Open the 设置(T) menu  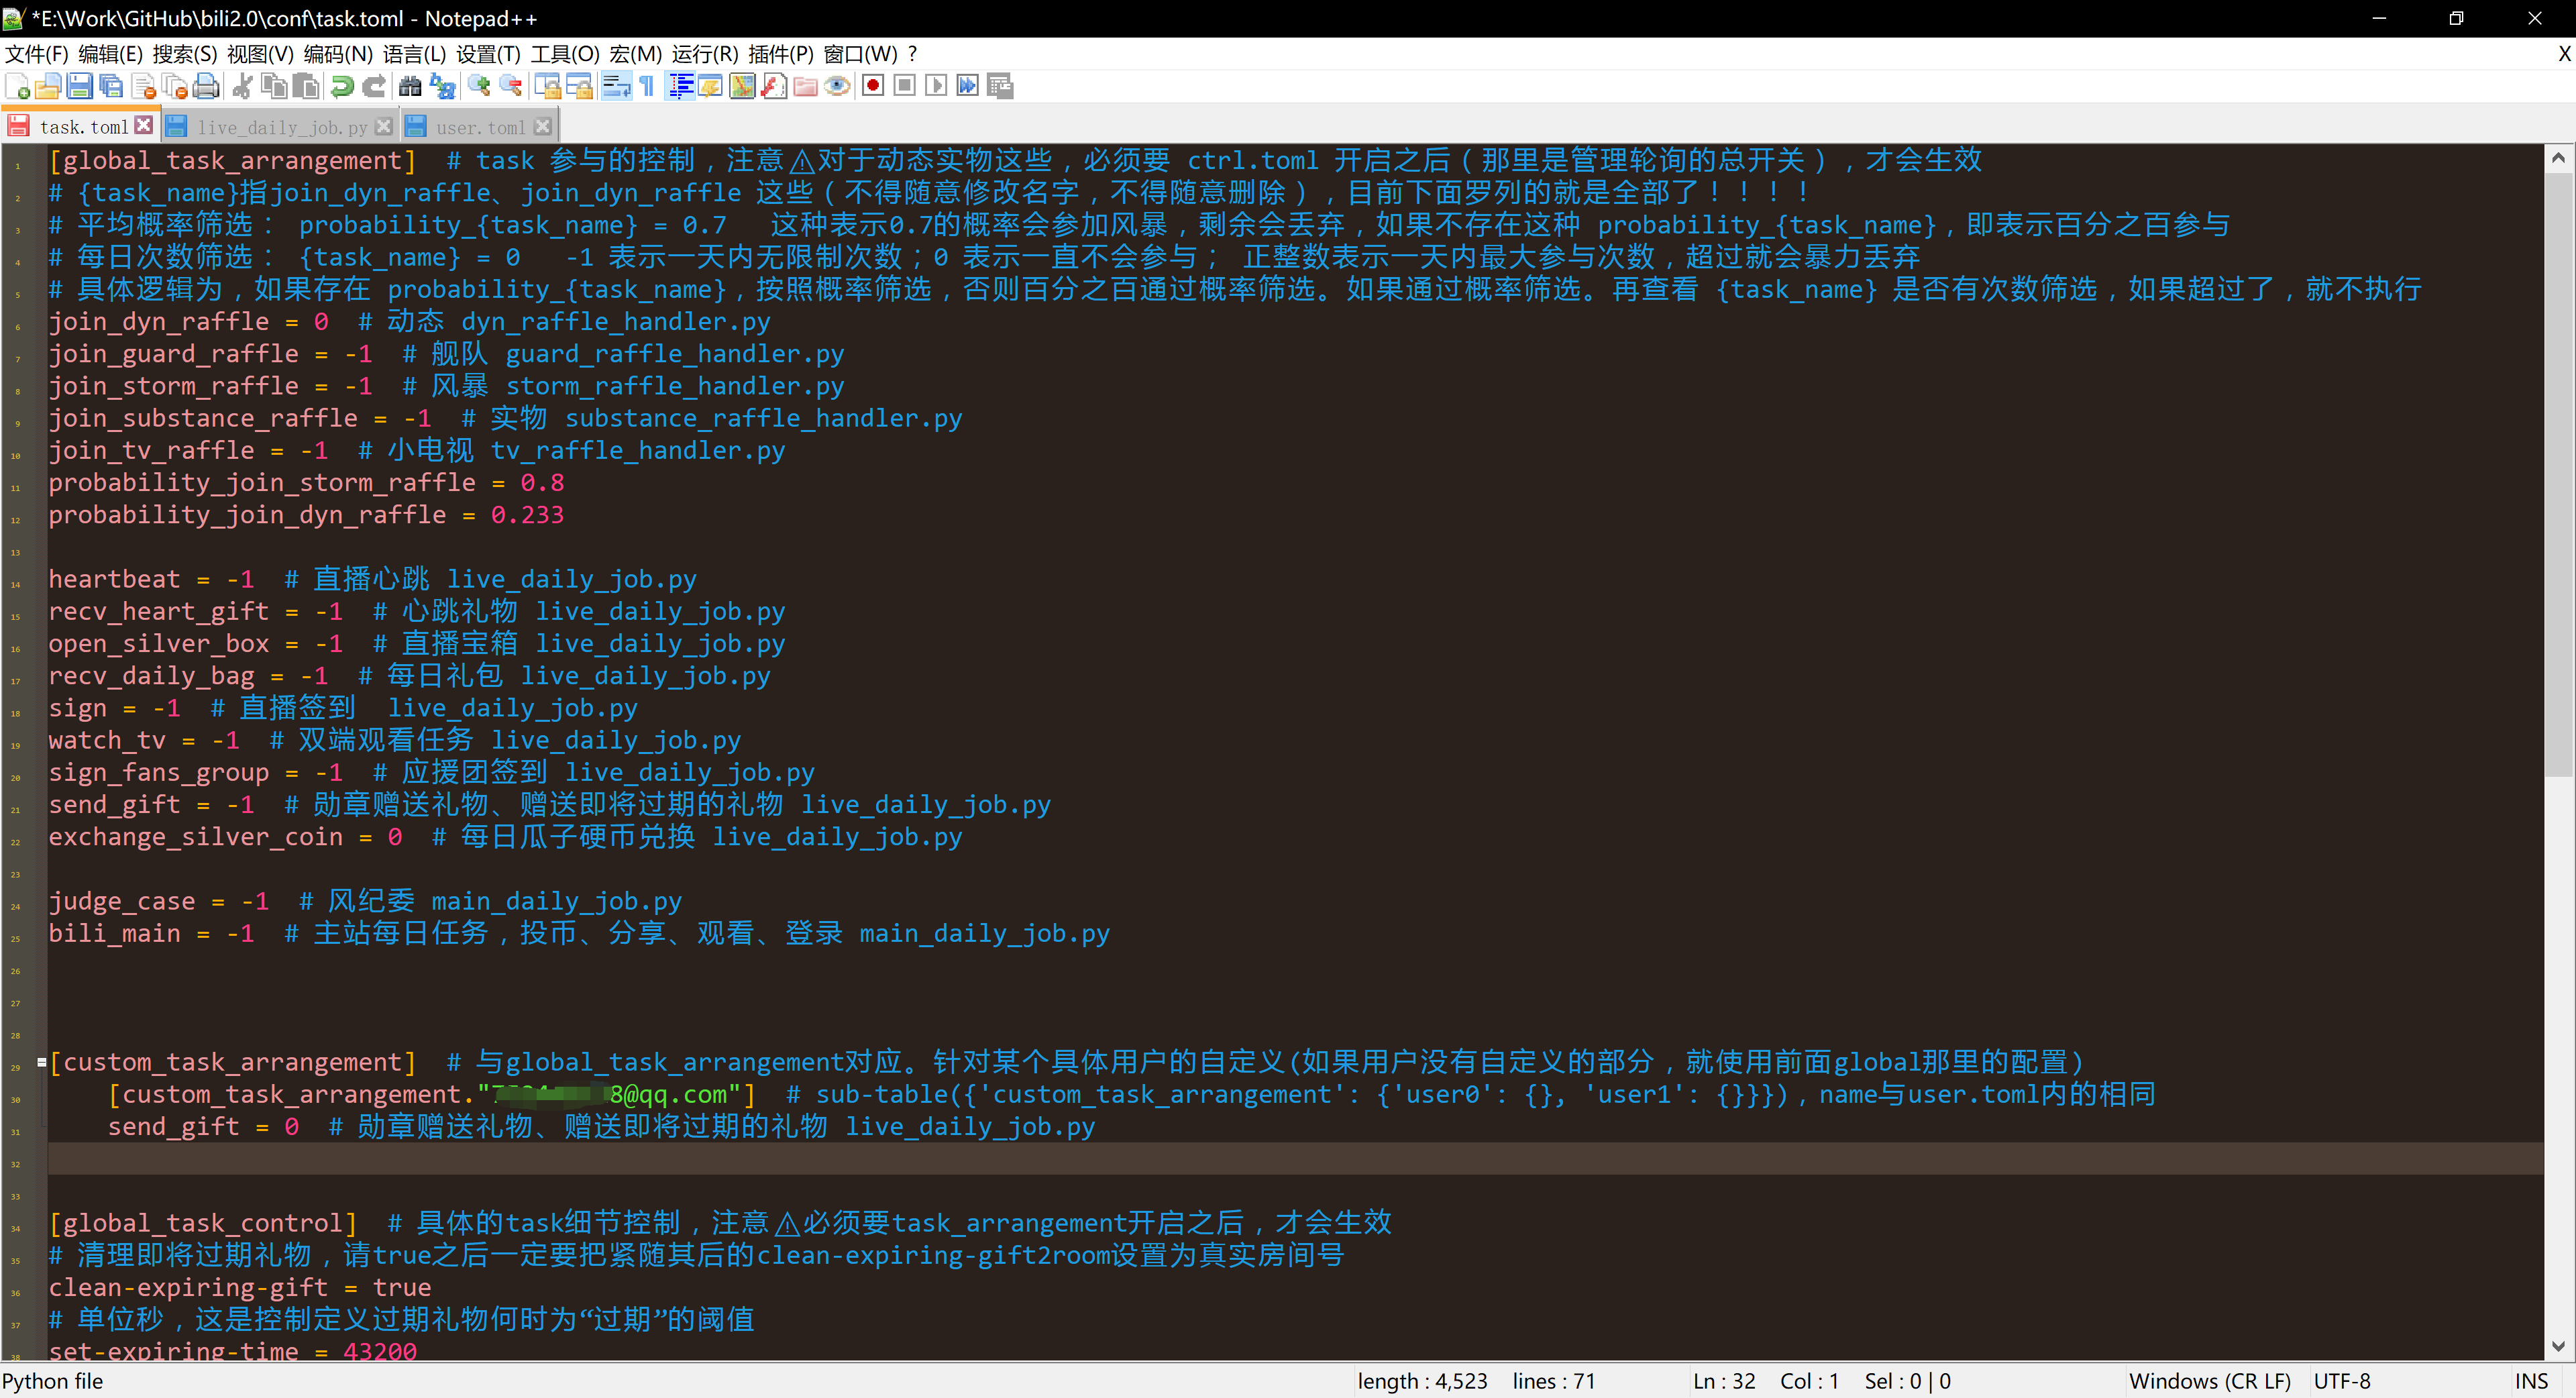point(489,54)
